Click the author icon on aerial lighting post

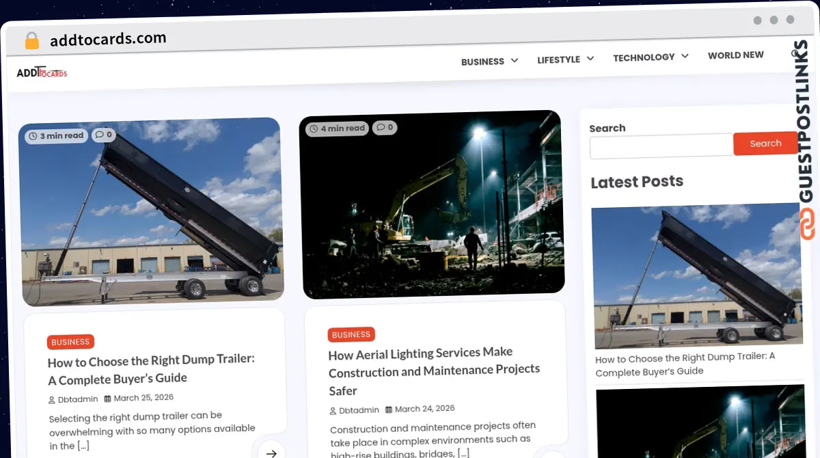tap(333, 411)
